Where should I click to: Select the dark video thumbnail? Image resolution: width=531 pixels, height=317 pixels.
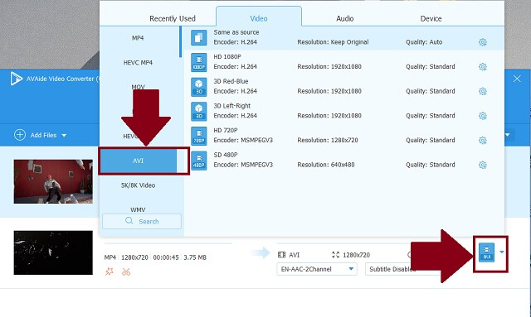(53, 252)
